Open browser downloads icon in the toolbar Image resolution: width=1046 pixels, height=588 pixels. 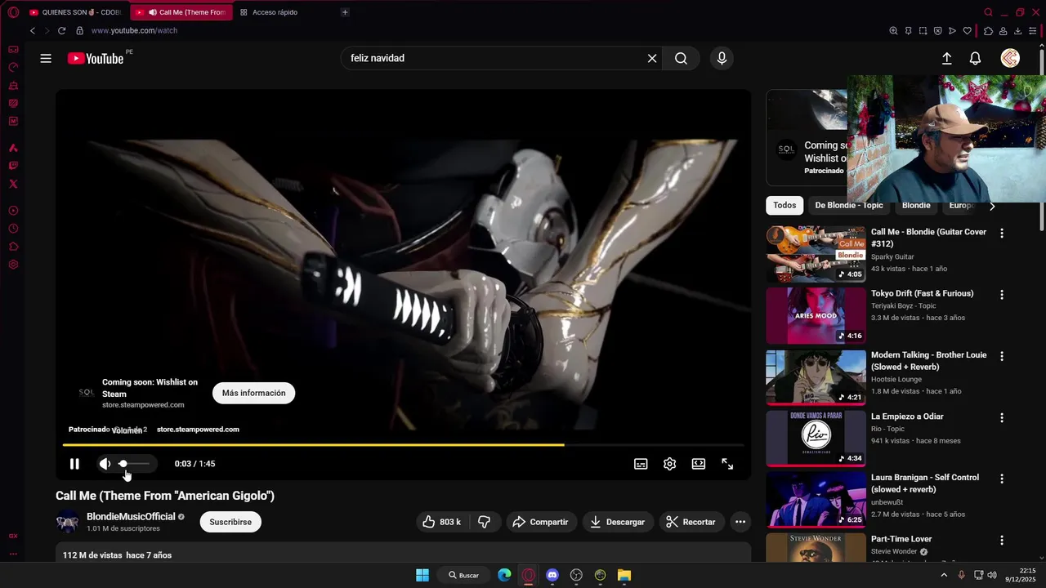[1017, 30]
